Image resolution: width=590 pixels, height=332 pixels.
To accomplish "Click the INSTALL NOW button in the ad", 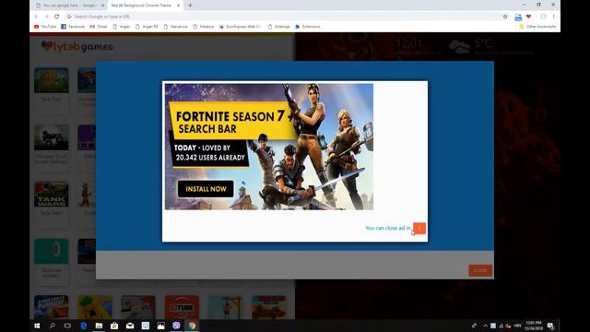I will click(206, 189).
